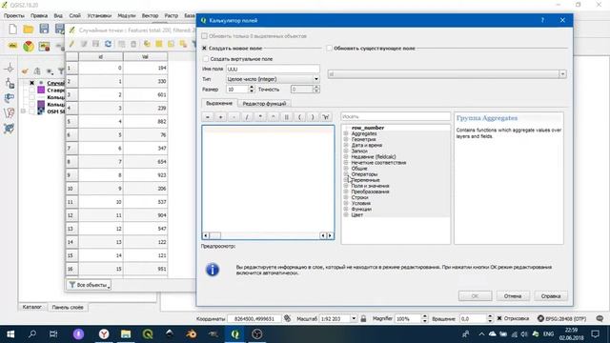
Task: Expand the 'Геометрия' function group
Action: click(346, 139)
